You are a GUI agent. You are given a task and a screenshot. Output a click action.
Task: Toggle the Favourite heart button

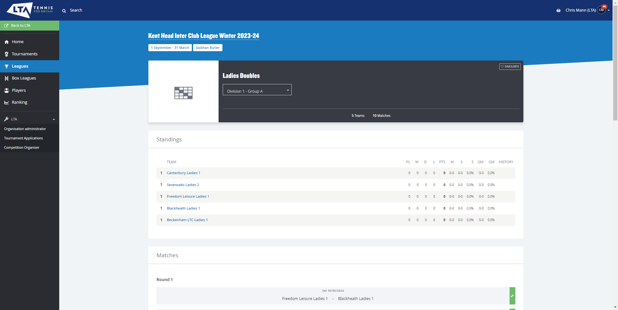tap(510, 67)
